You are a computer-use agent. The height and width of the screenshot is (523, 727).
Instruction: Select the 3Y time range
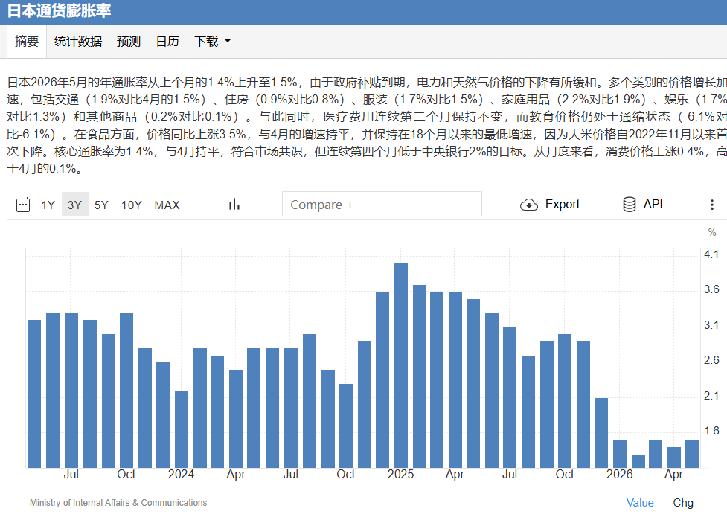click(74, 205)
